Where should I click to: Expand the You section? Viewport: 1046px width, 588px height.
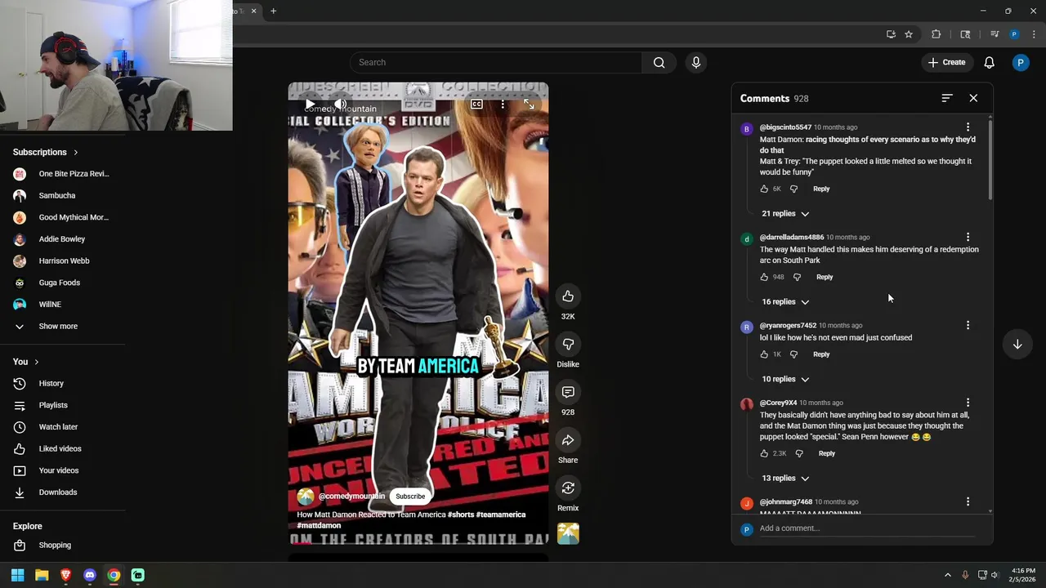click(x=26, y=362)
